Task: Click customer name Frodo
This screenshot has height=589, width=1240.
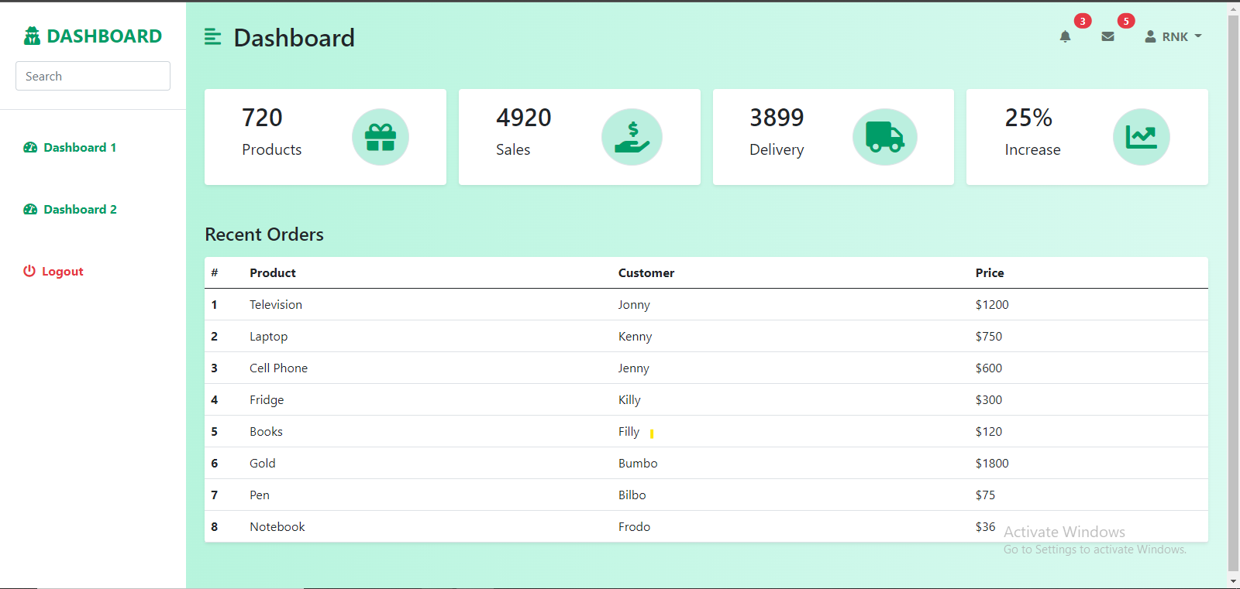Action: [634, 526]
